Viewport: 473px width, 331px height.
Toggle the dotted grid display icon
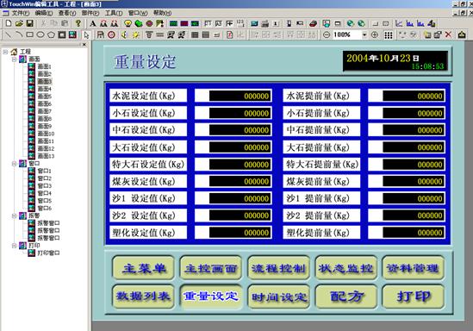[389, 35]
